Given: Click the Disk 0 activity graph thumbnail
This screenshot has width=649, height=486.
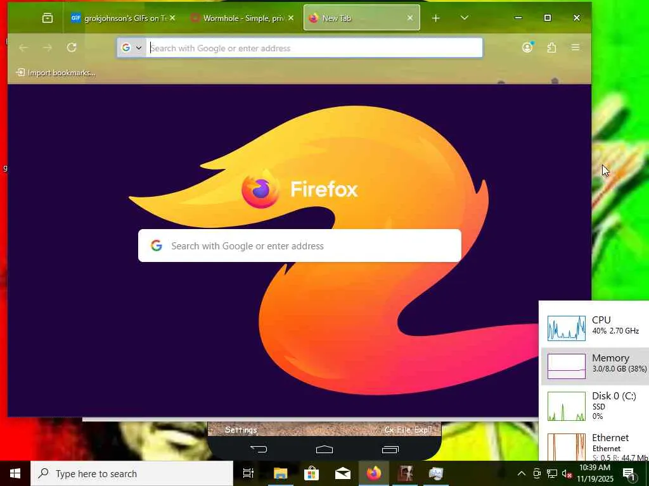Looking at the screenshot, I should coord(566,406).
